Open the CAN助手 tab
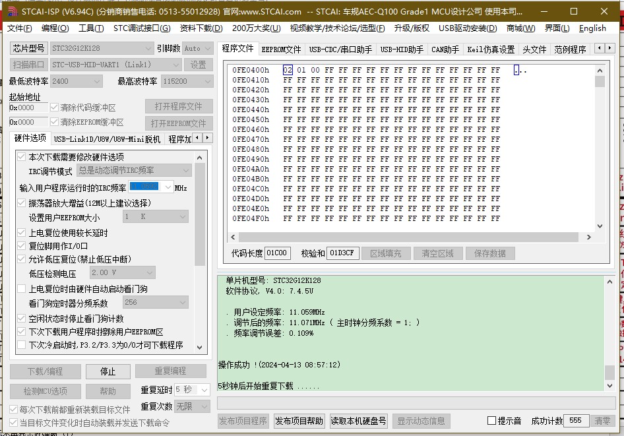This screenshot has height=436, width=624. (x=445, y=49)
